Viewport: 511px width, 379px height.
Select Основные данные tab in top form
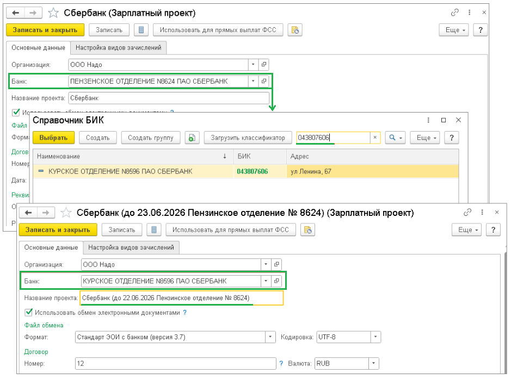tap(39, 47)
